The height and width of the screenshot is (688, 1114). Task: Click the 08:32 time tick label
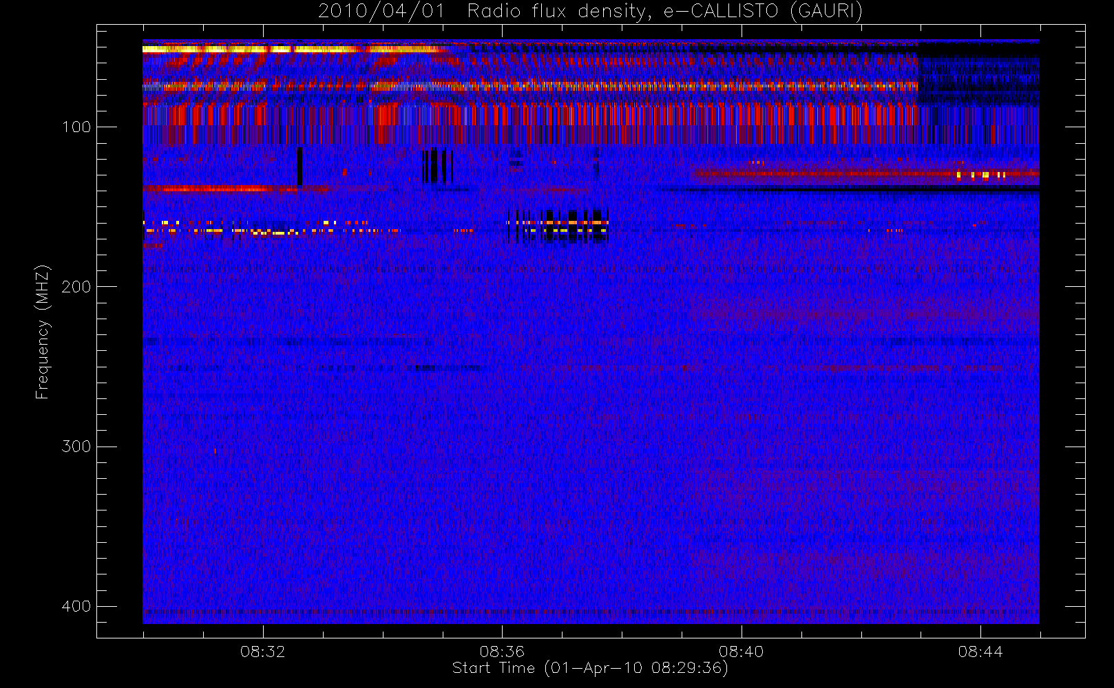(263, 652)
